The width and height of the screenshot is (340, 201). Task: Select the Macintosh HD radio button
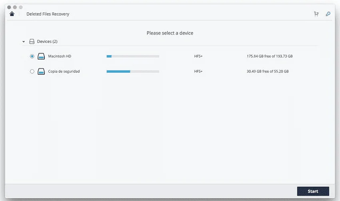32,56
